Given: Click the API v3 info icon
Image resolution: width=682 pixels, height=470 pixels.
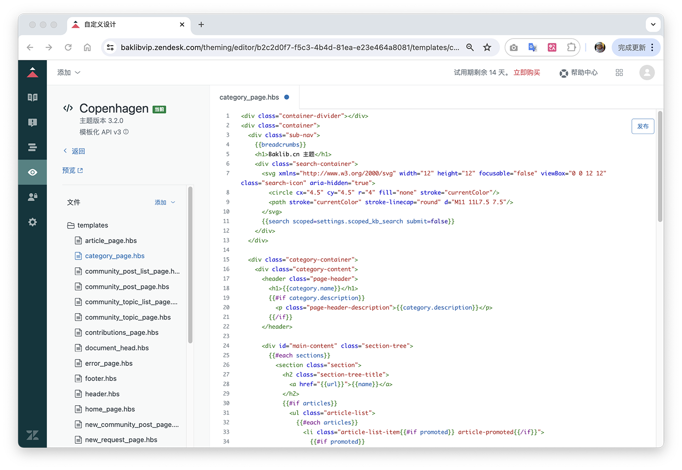Looking at the screenshot, I should (x=126, y=132).
